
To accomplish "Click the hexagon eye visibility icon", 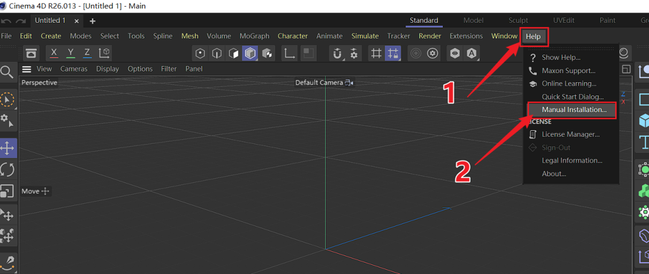I will point(456,53).
